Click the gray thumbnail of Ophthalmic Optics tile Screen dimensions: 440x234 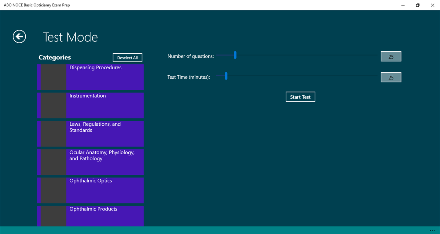pos(53,190)
